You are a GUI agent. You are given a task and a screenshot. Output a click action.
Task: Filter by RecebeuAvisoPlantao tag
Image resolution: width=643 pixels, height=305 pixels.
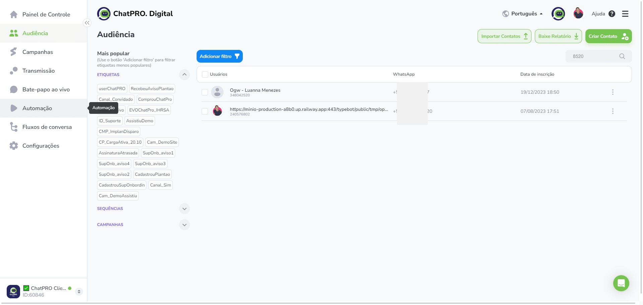152,89
